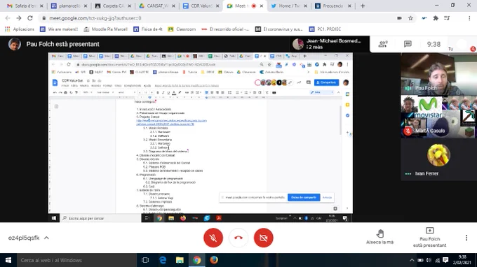477x267 pixels.
Task: Reload the Meet page
Action: tap(29, 18)
